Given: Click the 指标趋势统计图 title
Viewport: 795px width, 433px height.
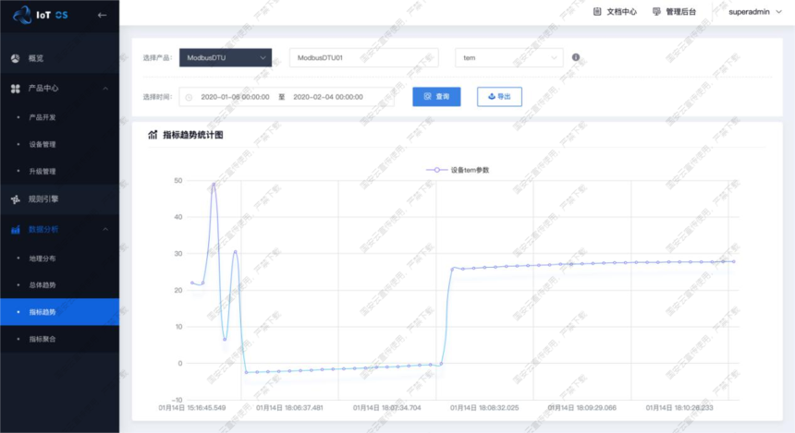Looking at the screenshot, I should click(192, 135).
